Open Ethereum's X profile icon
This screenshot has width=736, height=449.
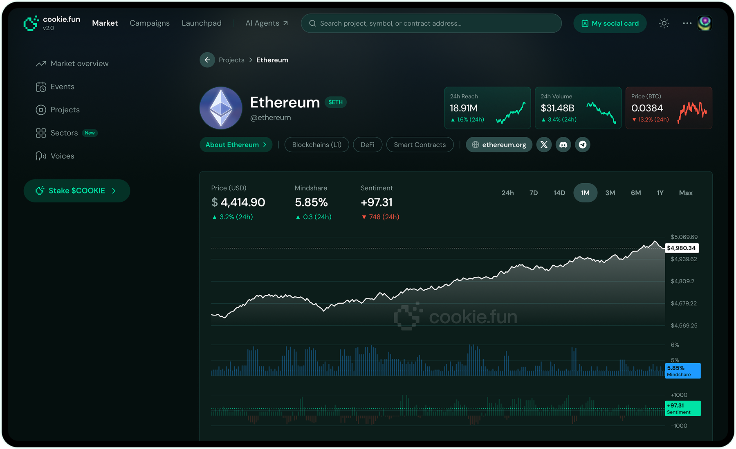click(544, 144)
